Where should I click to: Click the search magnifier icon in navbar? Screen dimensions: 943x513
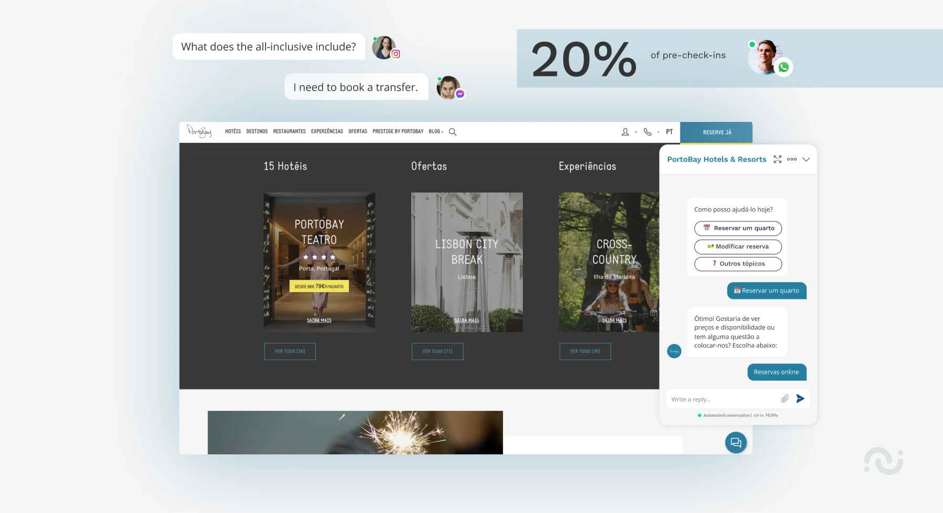[453, 132]
